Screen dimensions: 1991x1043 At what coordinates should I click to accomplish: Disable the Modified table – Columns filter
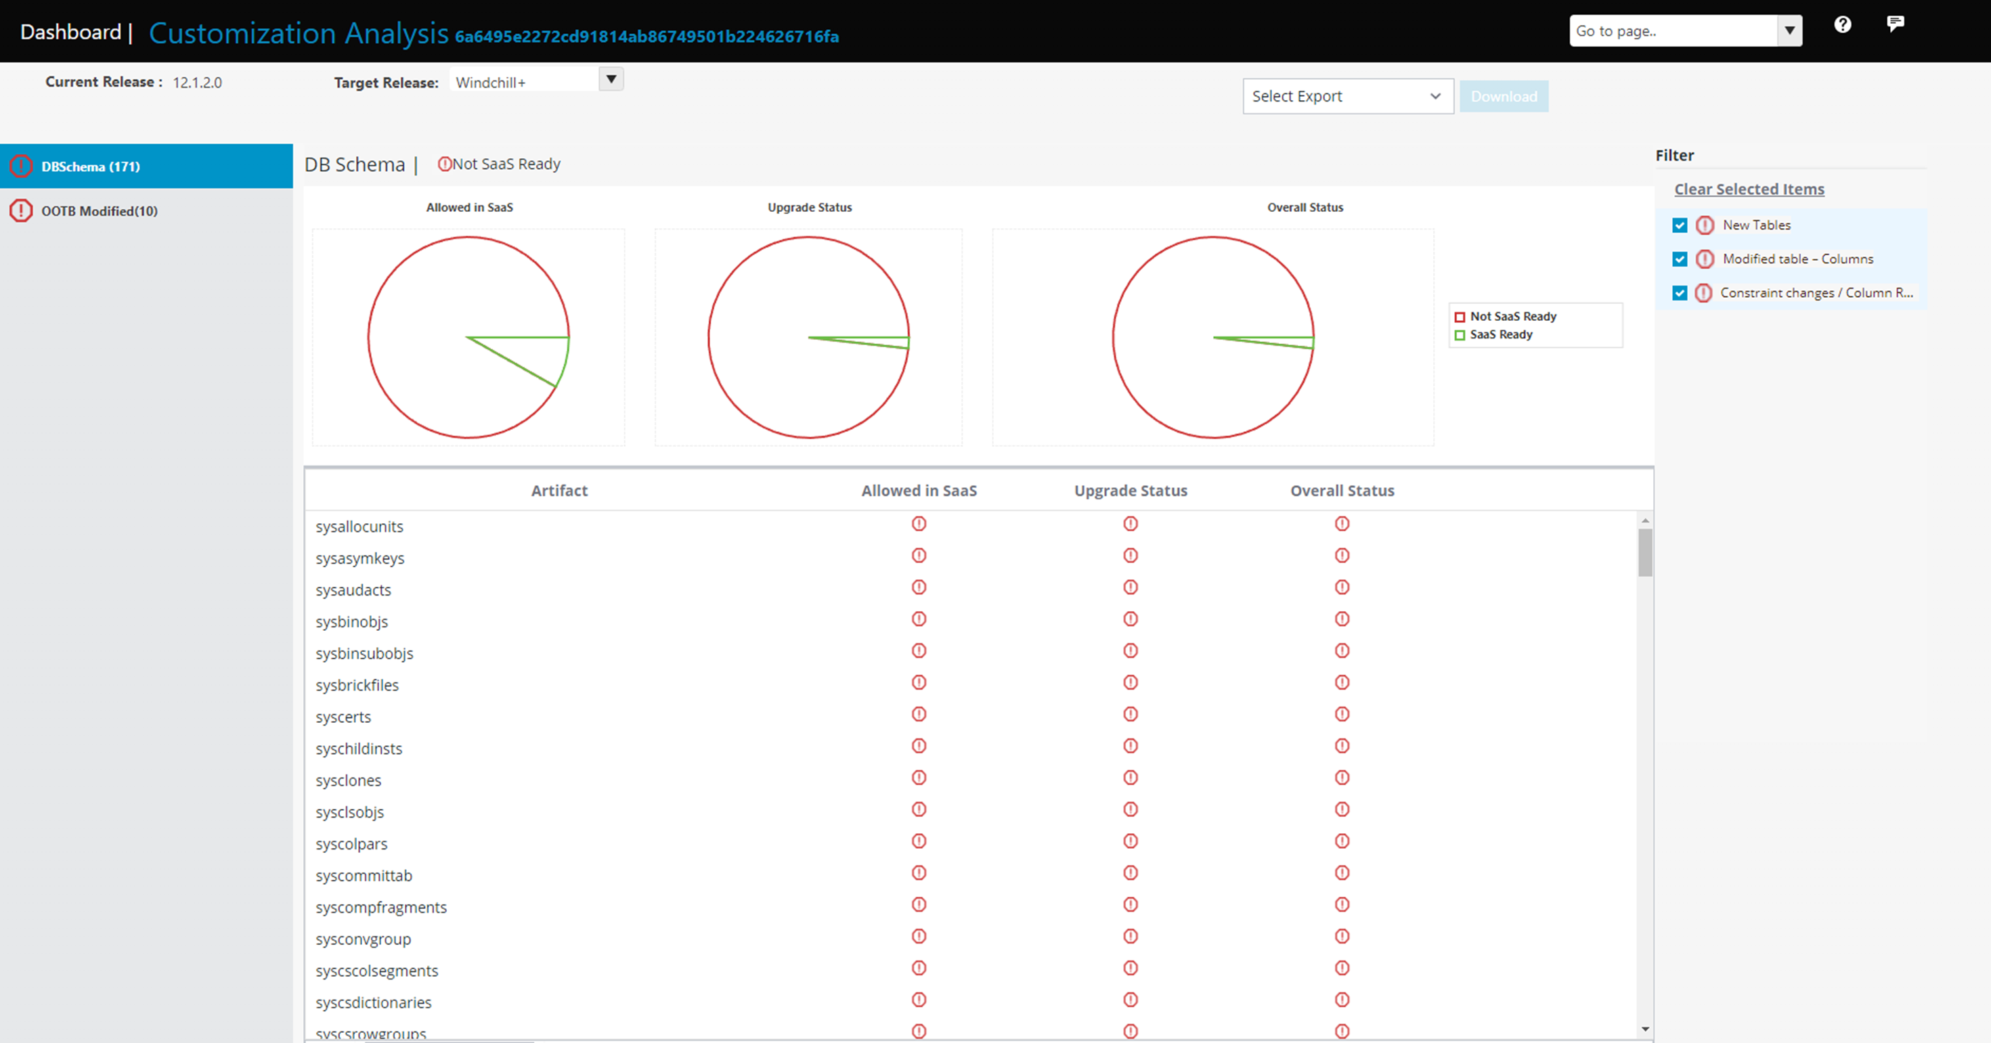coord(1680,259)
